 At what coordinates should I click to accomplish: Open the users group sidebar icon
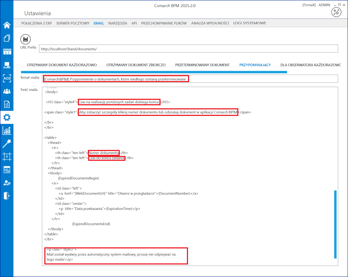coord(7,91)
